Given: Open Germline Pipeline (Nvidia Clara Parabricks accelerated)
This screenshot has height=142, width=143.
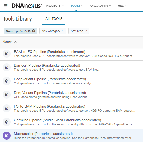Looking at the screenshot, I should [57, 120].
